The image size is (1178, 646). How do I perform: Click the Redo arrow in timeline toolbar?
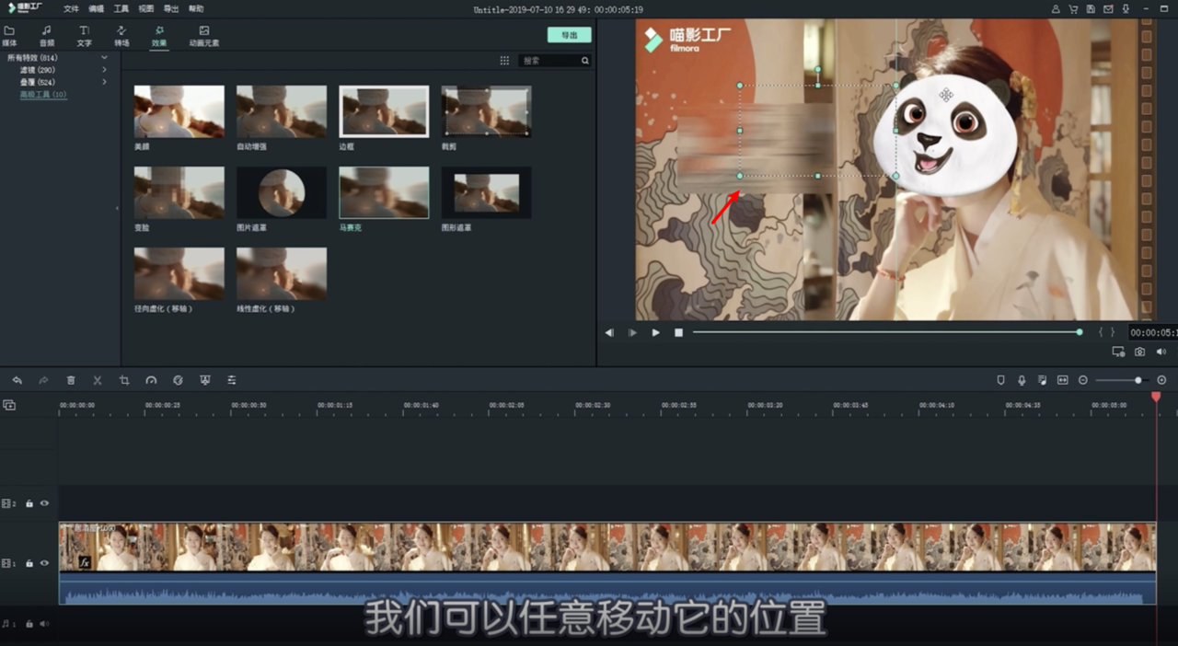coord(43,380)
